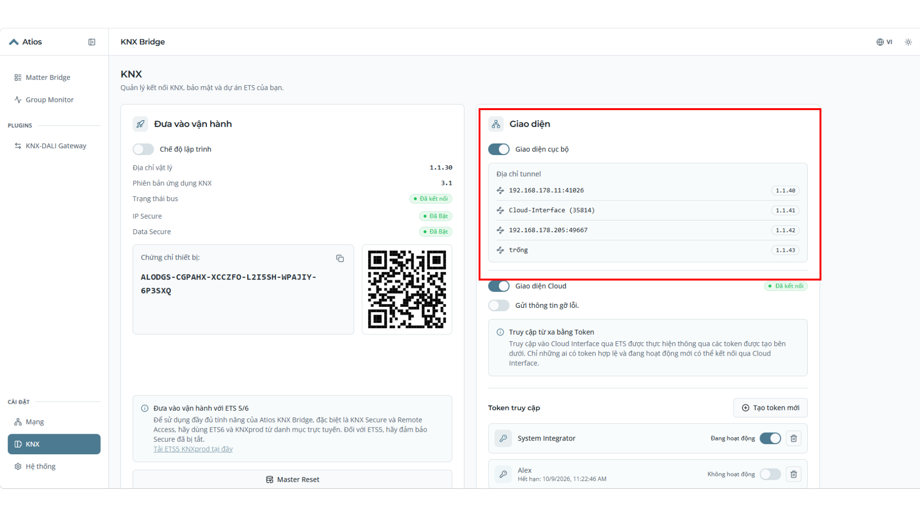Click tunnel icon for 192.168.178.11 row
The width and height of the screenshot is (920, 517).
pos(500,191)
